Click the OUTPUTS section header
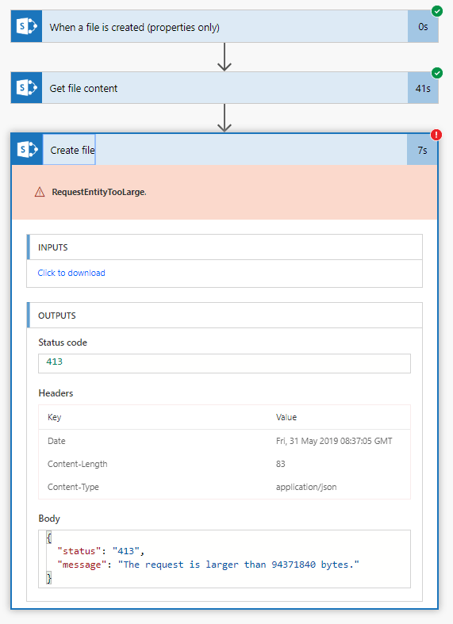 click(x=225, y=316)
